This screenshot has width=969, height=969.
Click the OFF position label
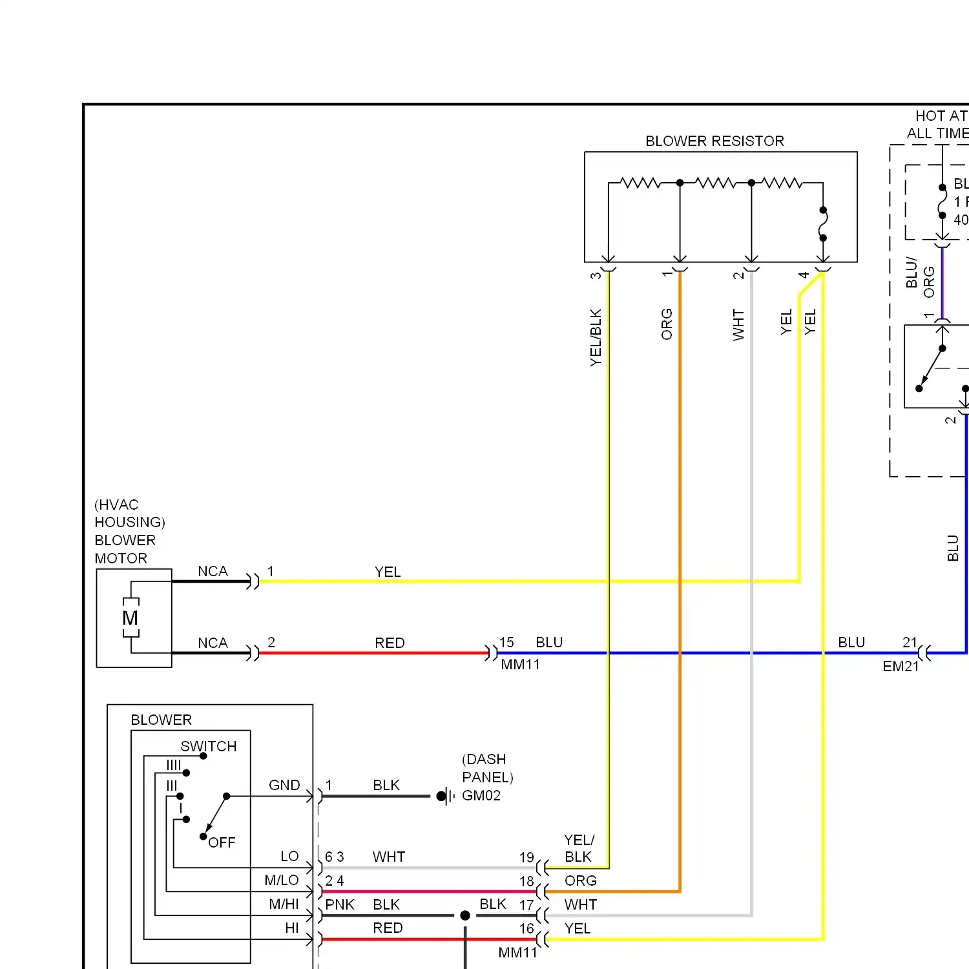point(222,842)
